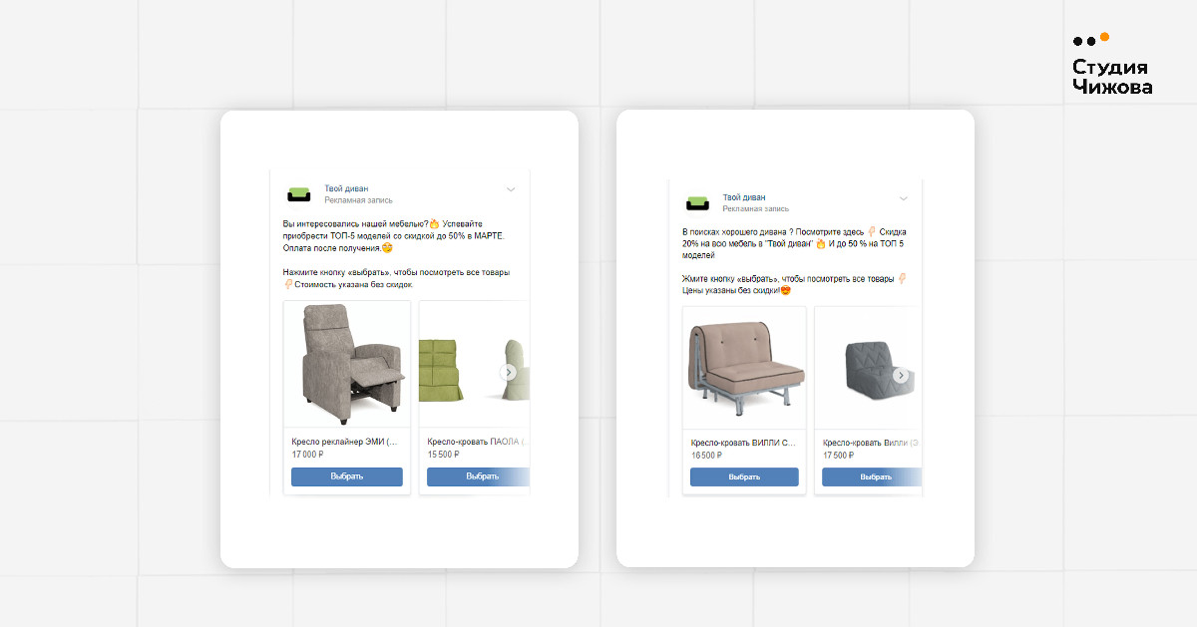Advance the left carousel with arrow
Screen dimensions: 1197x627
pyautogui.click(x=509, y=372)
